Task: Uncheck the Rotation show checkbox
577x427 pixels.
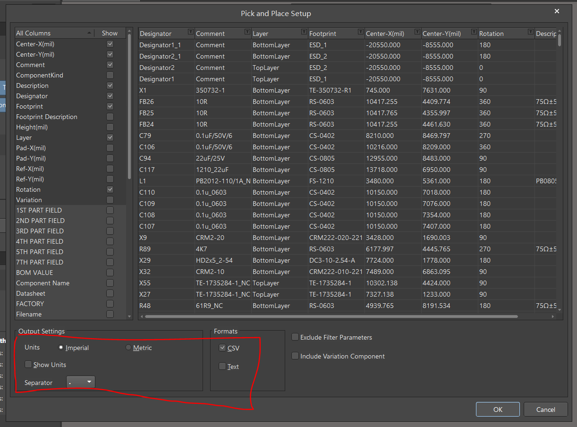Action: click(110, 189)
